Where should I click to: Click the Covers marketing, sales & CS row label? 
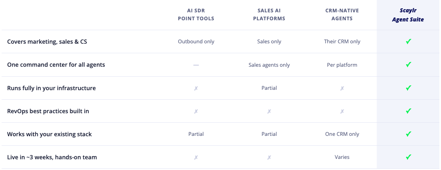click(47, 42)
